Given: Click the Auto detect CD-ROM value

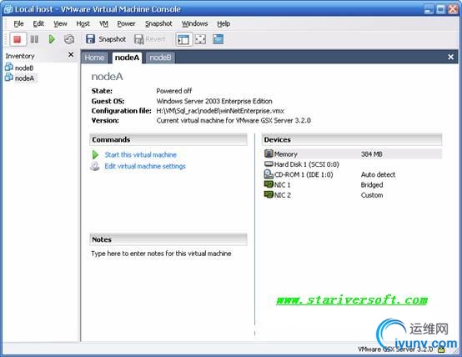Looking at the screenshot, I should click(x=378, y=174).
